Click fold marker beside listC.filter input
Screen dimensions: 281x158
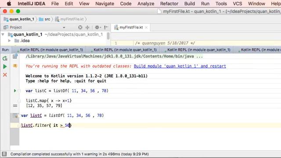(x=19, y=126)
